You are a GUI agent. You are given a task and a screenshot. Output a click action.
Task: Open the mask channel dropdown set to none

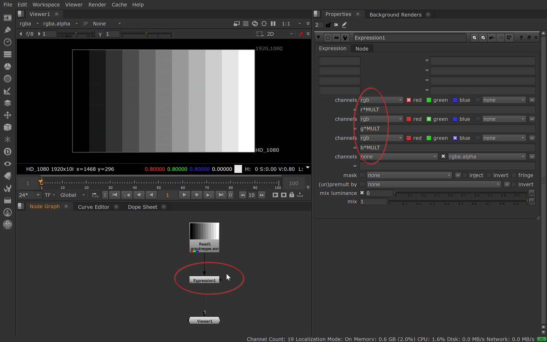tap(409, 175)
